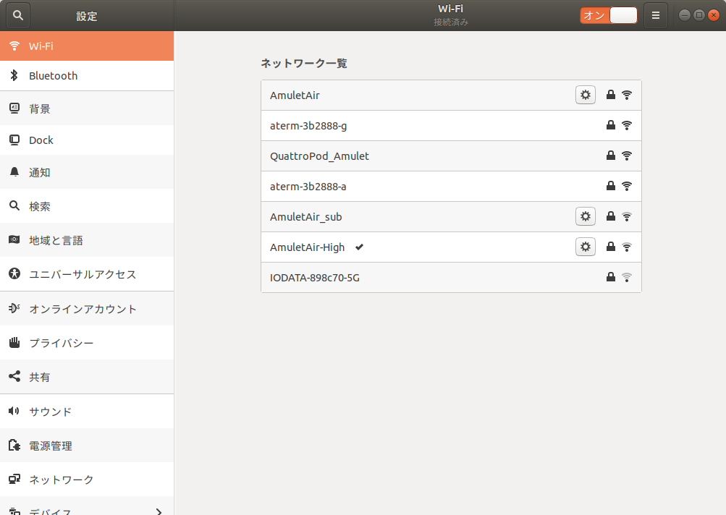The width and height of the screenshot is (726, 515).
Task: Open gear settings for AmuletAir-High network
Action: coord(586,247)
